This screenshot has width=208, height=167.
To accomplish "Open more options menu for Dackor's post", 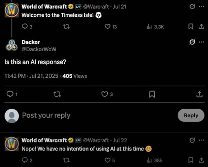I will pyautogui.click(x=201, y=42).
